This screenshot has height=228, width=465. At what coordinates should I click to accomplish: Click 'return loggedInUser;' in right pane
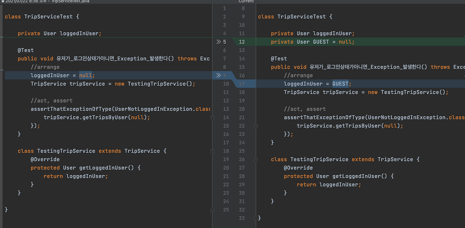coord(329,184)
